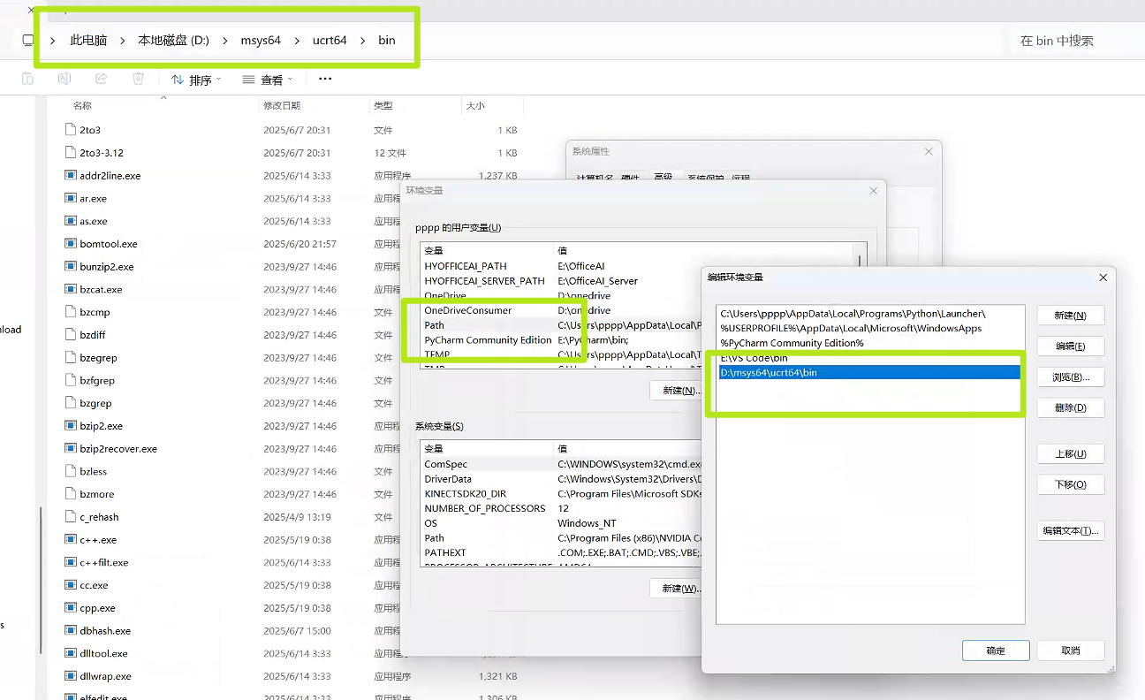Image resolution: width=1145 pixels, height=700 pixels.
Task: Select Path in system variables list
Action: point(434,537)
